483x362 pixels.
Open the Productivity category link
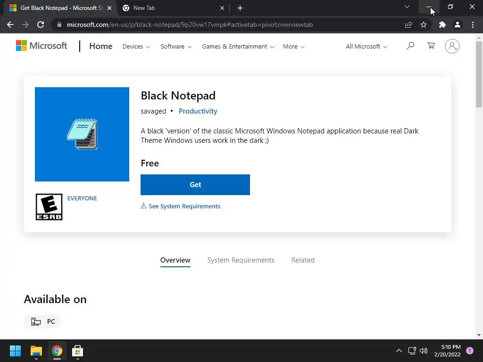pos(198,111)
